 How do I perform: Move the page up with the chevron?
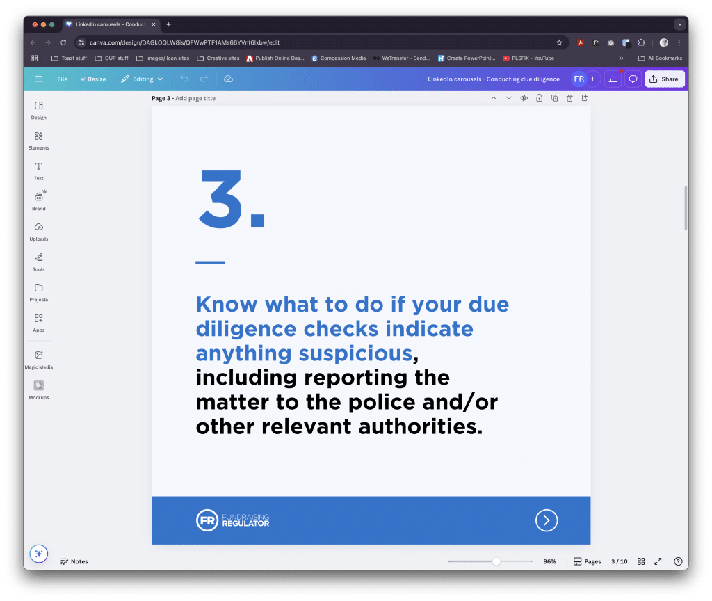(494, 98)
